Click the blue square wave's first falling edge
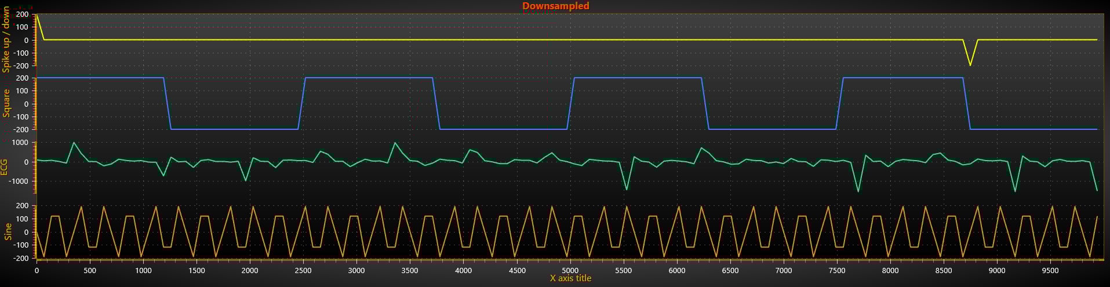 point(167,103)
